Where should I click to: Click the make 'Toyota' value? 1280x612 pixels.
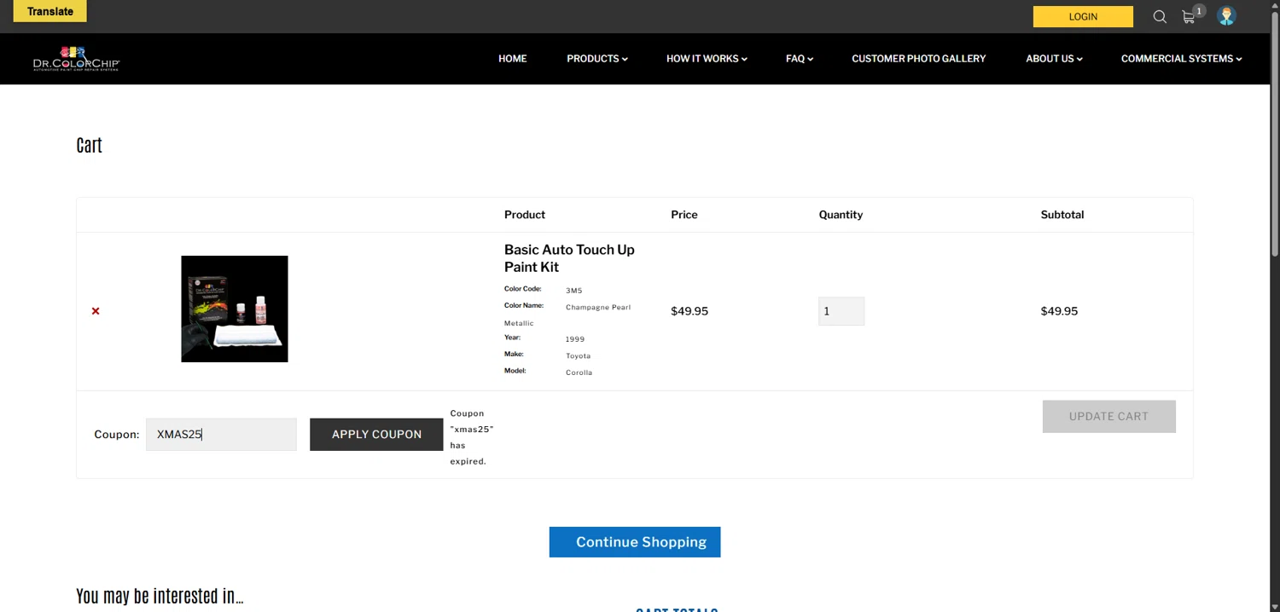click(578, 356)
